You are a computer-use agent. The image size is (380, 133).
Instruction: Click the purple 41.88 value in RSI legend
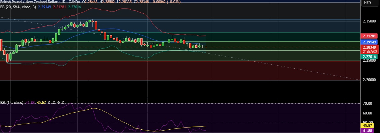click(x=30, y=103)
